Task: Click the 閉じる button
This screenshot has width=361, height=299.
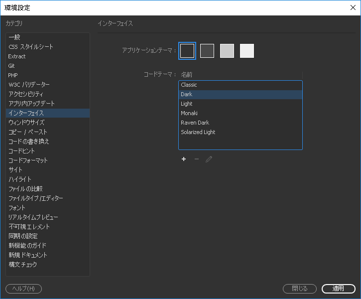Action: click(x=300, y=289)
